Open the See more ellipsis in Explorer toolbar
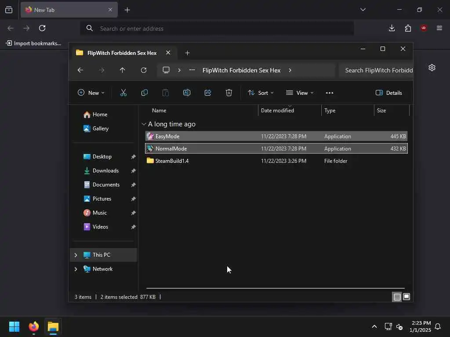Viewport: 450px width, 337px height. tap(330, 93)
